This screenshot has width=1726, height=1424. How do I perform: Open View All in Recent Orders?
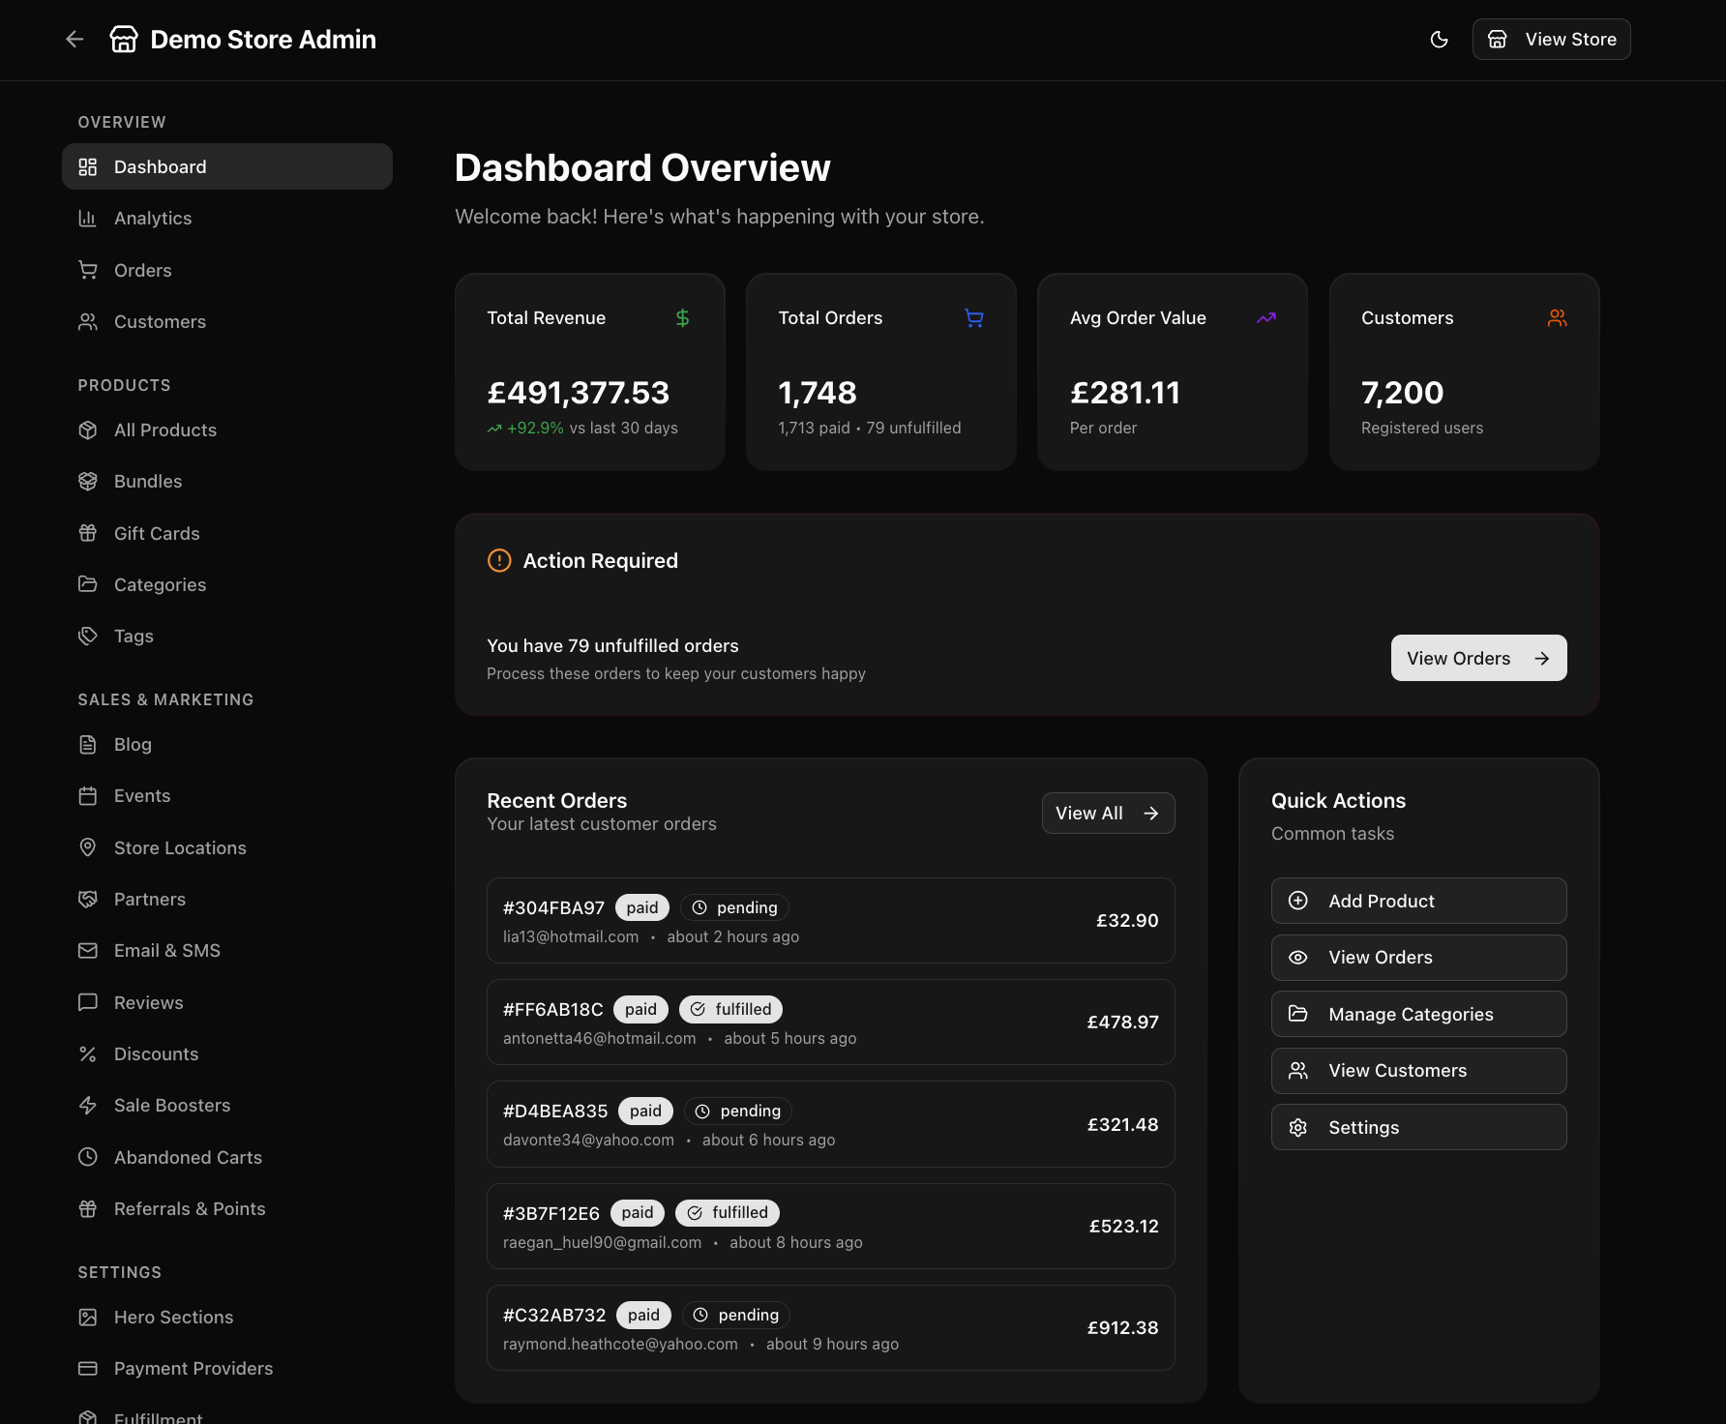(1107, 813)
